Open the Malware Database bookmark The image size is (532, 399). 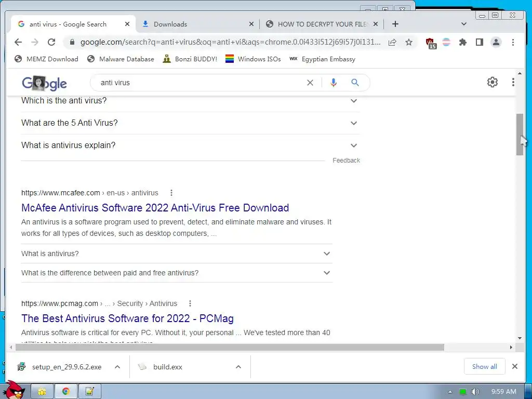click(x=121, y=59)
